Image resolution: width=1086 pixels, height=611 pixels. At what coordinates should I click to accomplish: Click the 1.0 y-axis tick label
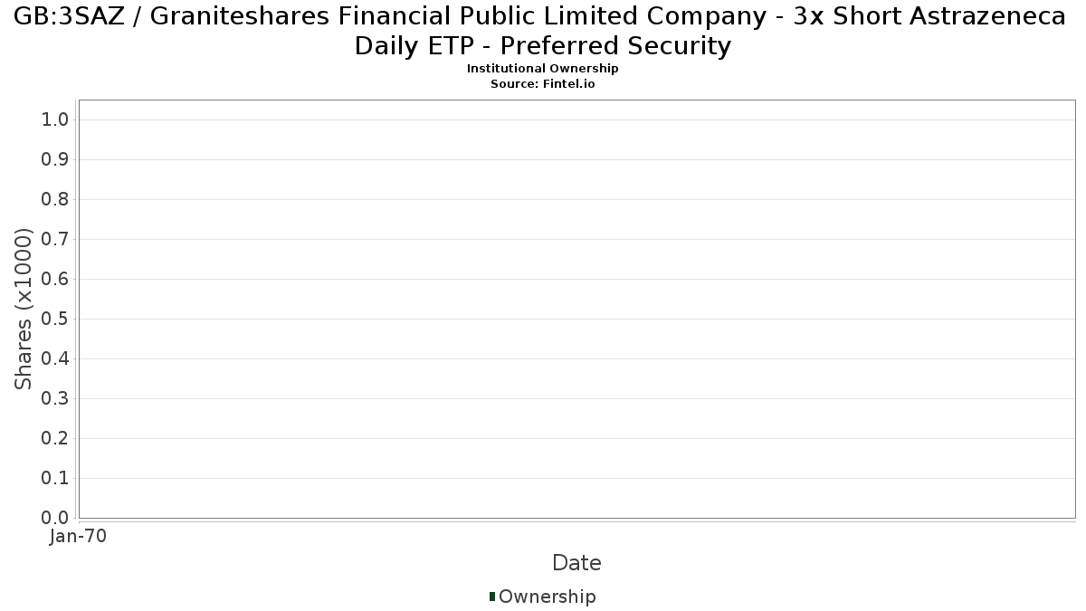[x=56, y=120]
